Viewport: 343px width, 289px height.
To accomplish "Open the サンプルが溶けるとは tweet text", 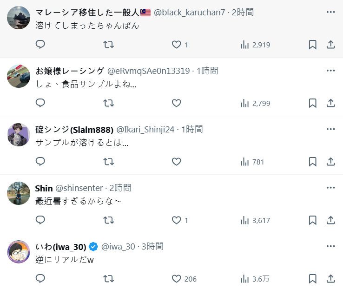I will click(x=82, y=143).
